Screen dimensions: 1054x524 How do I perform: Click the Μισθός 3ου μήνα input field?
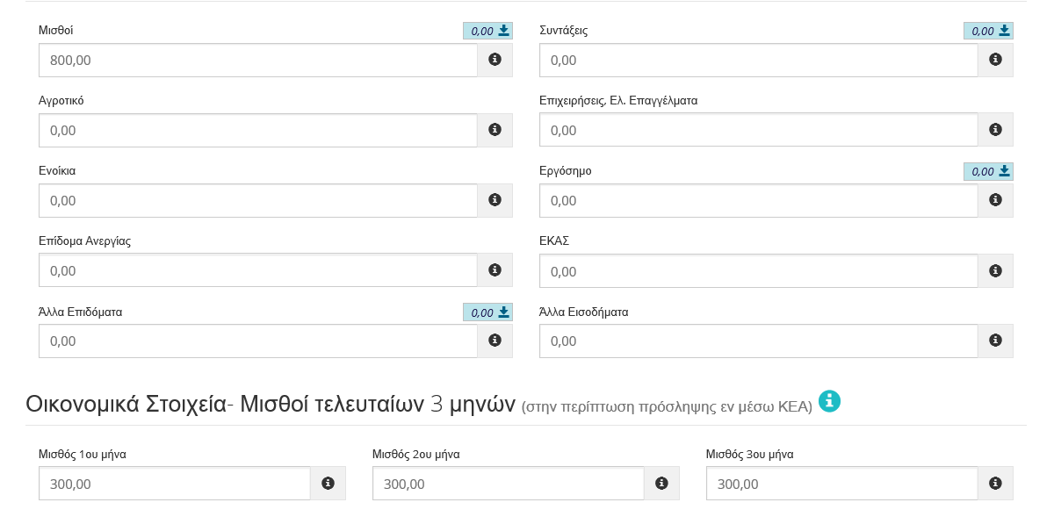point(842,484)
